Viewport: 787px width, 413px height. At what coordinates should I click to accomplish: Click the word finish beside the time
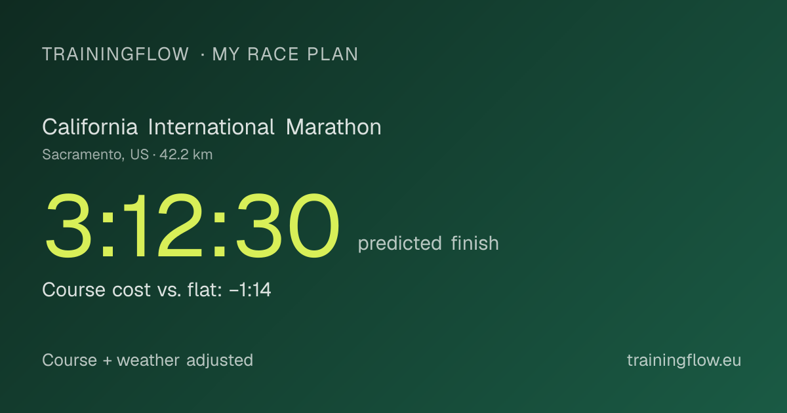click(475, 243)
